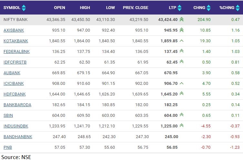This screenshot has height=161, width=243.
Task: Click the green arrow next to KOTAKBANK LTP
Action: coord(181,41)
